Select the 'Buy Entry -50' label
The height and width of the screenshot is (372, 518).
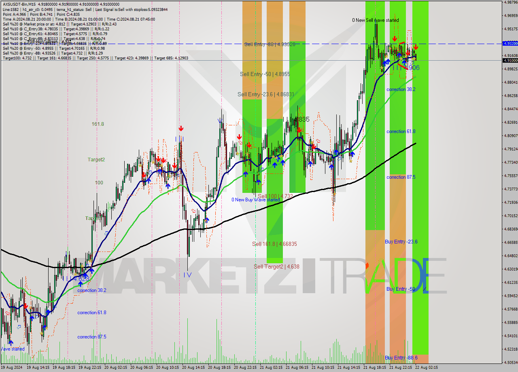click(x=401, y=289)
